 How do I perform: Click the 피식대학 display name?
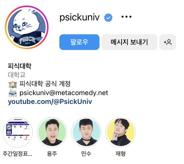(x=20, y=66)
